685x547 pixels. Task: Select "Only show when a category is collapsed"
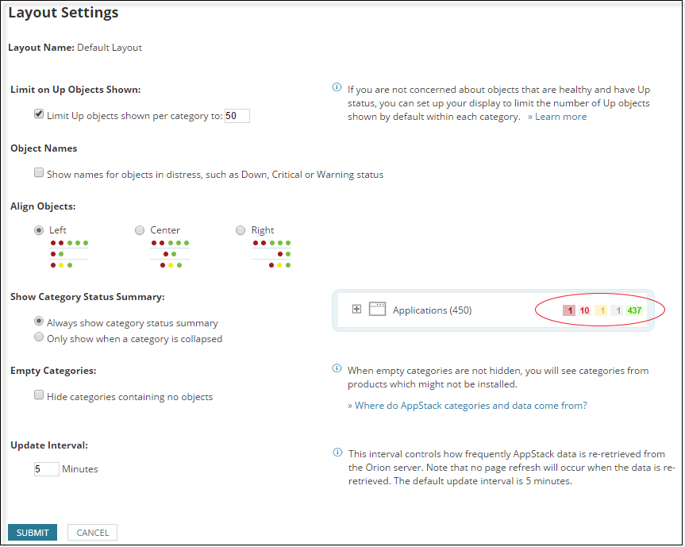(39, 337)
